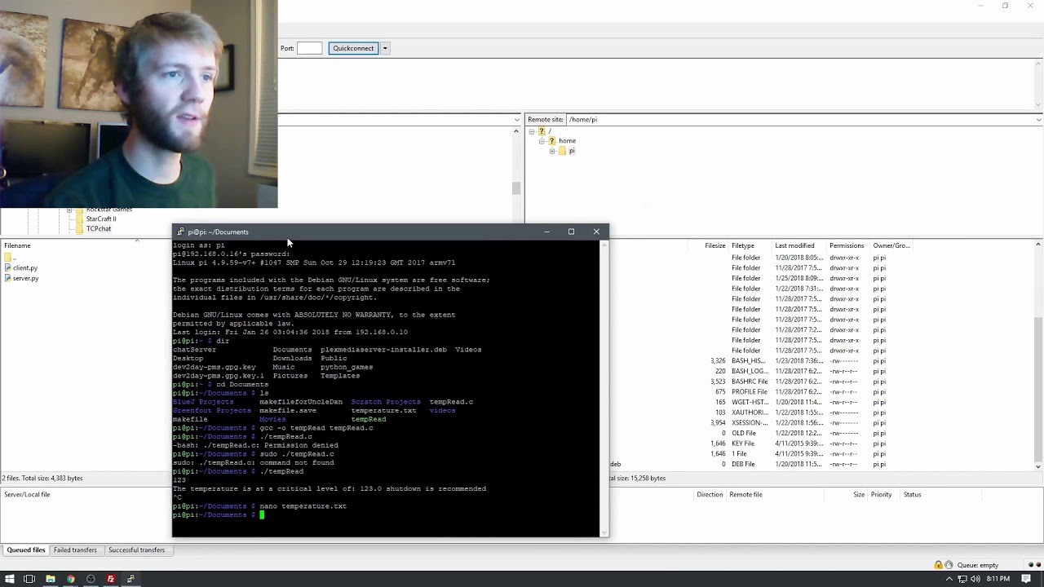Open the '..' parent folder in local list

point(10,258)
